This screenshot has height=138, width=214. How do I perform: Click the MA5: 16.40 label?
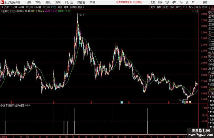(x=25, y=11)
